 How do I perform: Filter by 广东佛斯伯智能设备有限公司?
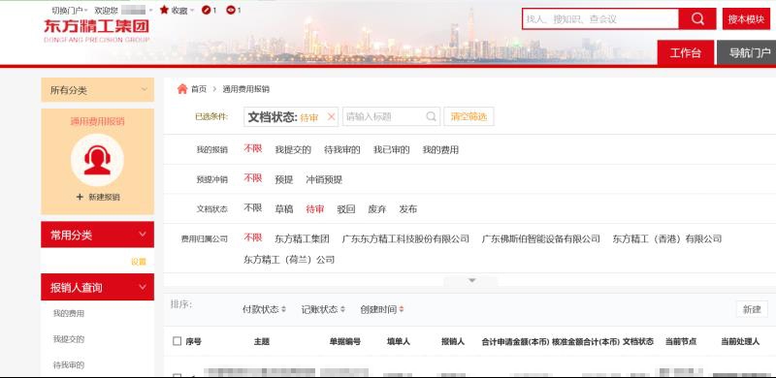tap(541, 239)
